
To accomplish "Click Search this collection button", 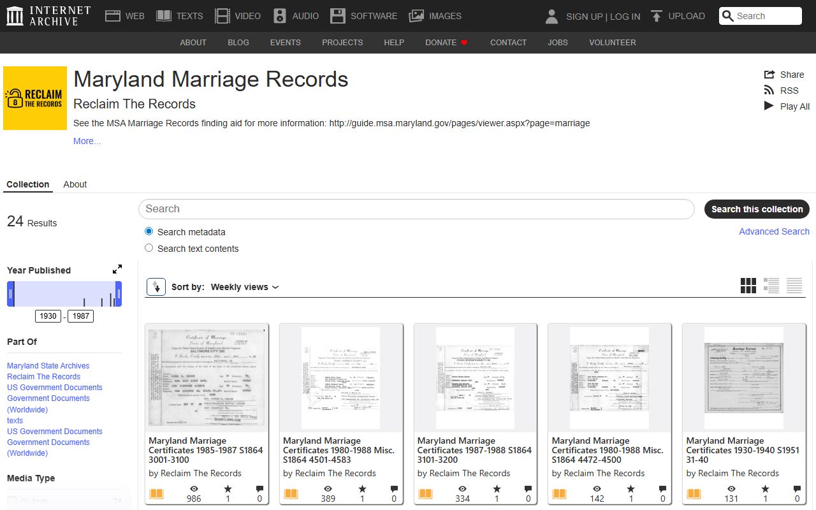I will [757, 209].
